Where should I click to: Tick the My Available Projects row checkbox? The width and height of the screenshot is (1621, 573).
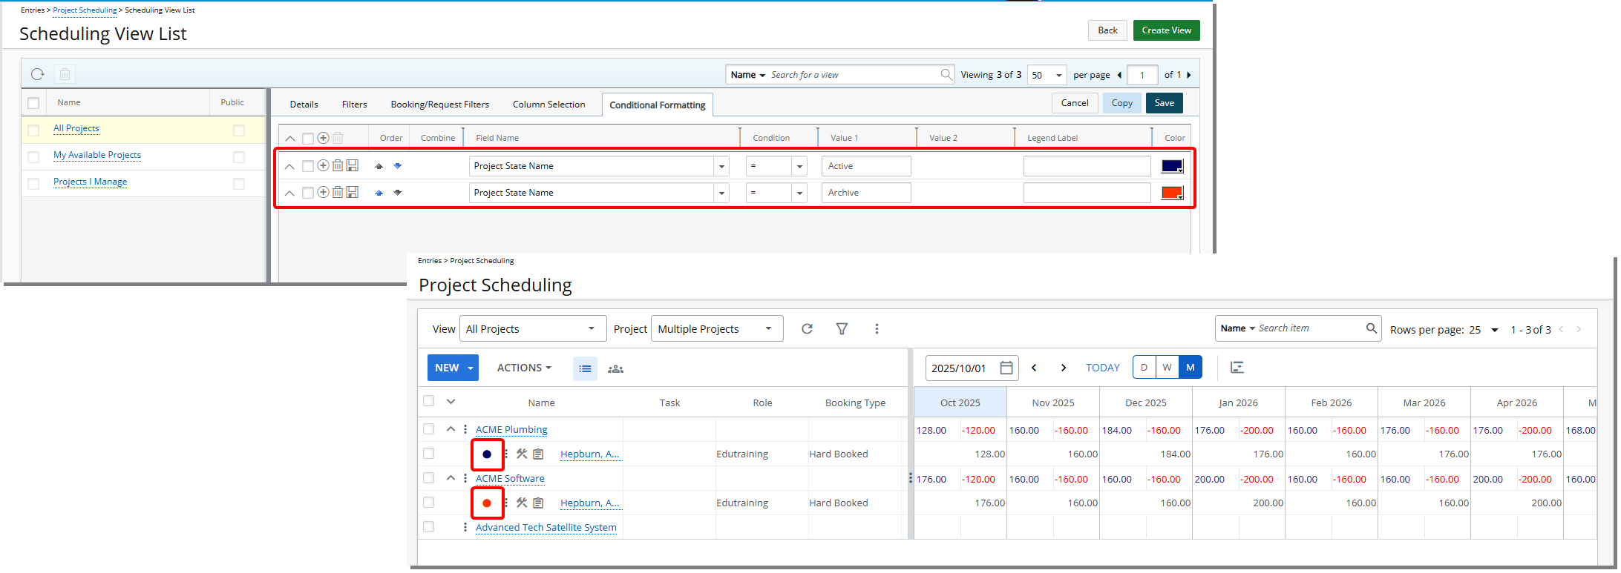click(33, 156)
